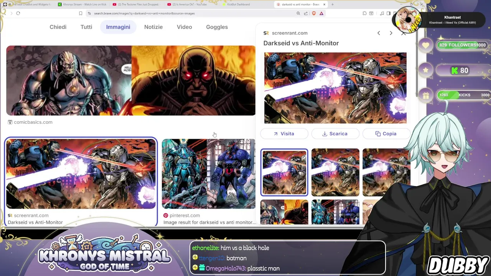Open the Notizie search tab
The width and height of the screenshot is (491, 276).
[x=153, y=27]
